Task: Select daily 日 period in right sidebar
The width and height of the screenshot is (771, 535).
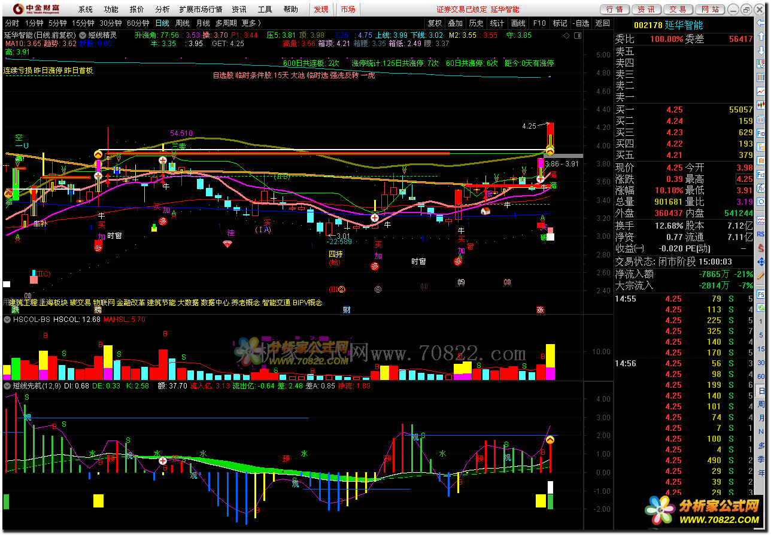Action: pyautogui.click(x=761, y=391)
